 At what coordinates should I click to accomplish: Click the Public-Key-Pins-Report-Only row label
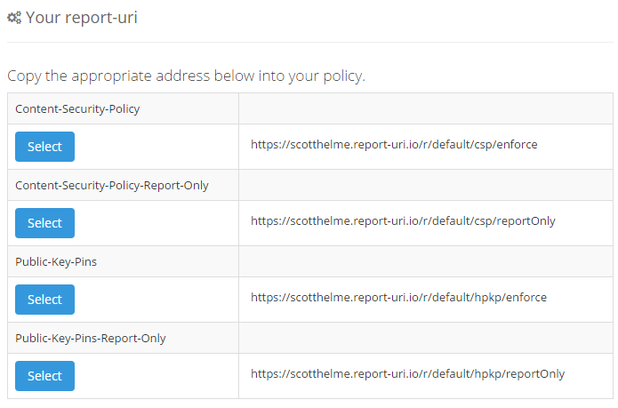91,338
